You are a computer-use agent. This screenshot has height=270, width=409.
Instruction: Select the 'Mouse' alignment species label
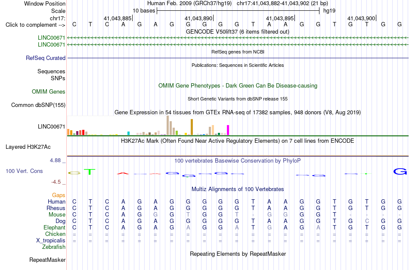(x=57, y=215)
